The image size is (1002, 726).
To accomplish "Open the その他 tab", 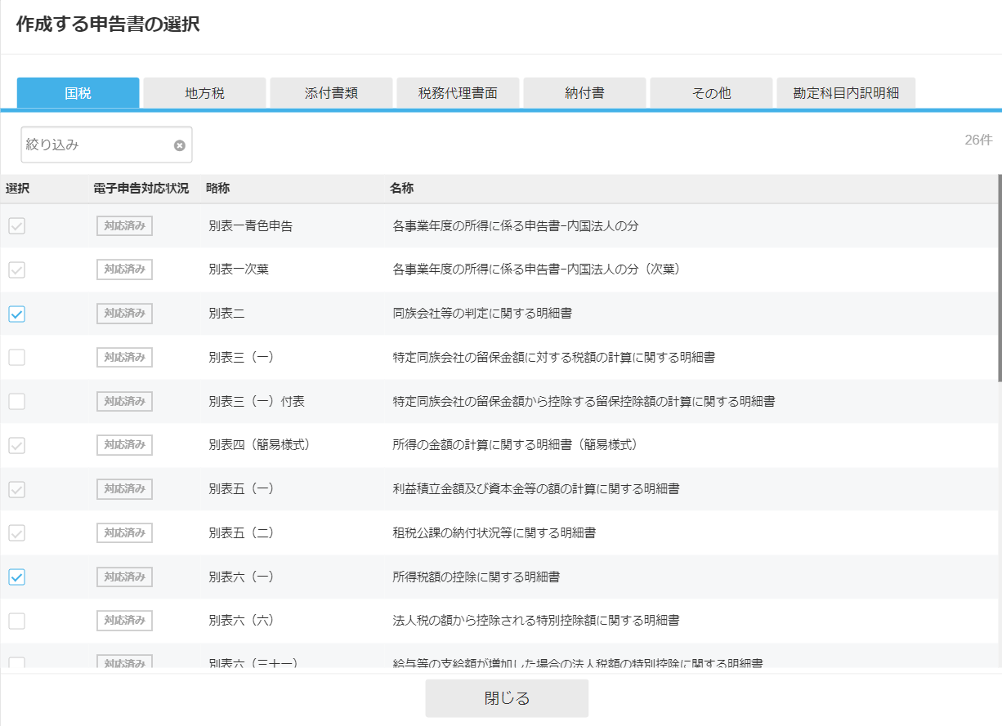I will 712,93.
